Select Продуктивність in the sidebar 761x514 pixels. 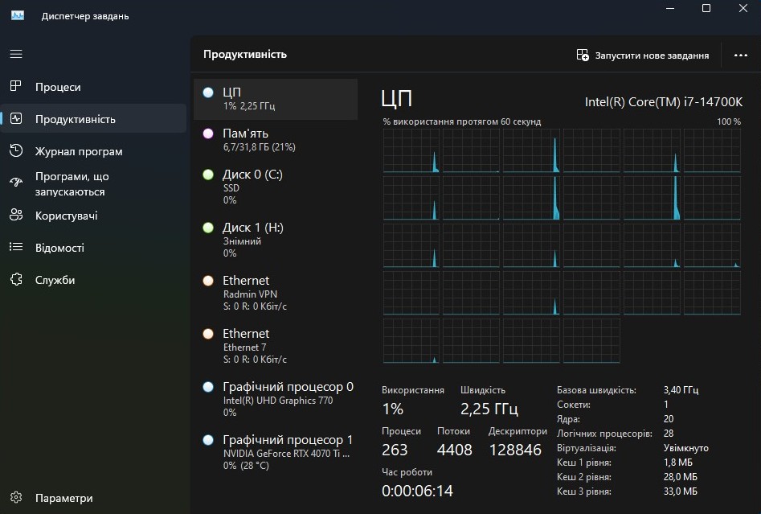93,118
